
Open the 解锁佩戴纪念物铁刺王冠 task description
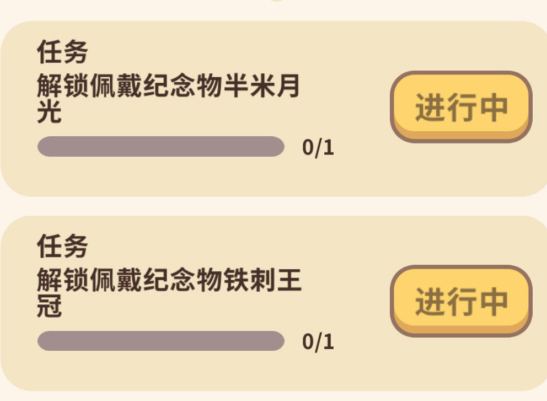coord(168,282)
